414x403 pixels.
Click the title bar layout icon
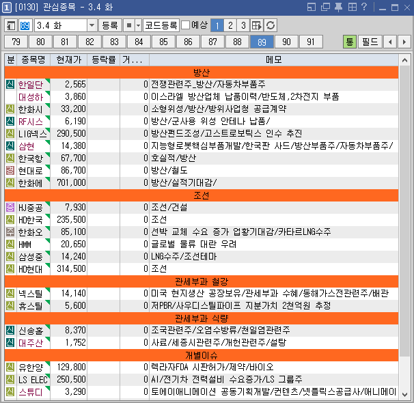(x=312, y=7)
